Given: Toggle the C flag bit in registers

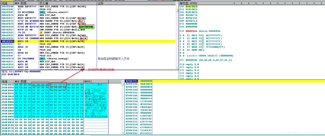Looking at the screenshot, I should [184, 35].
